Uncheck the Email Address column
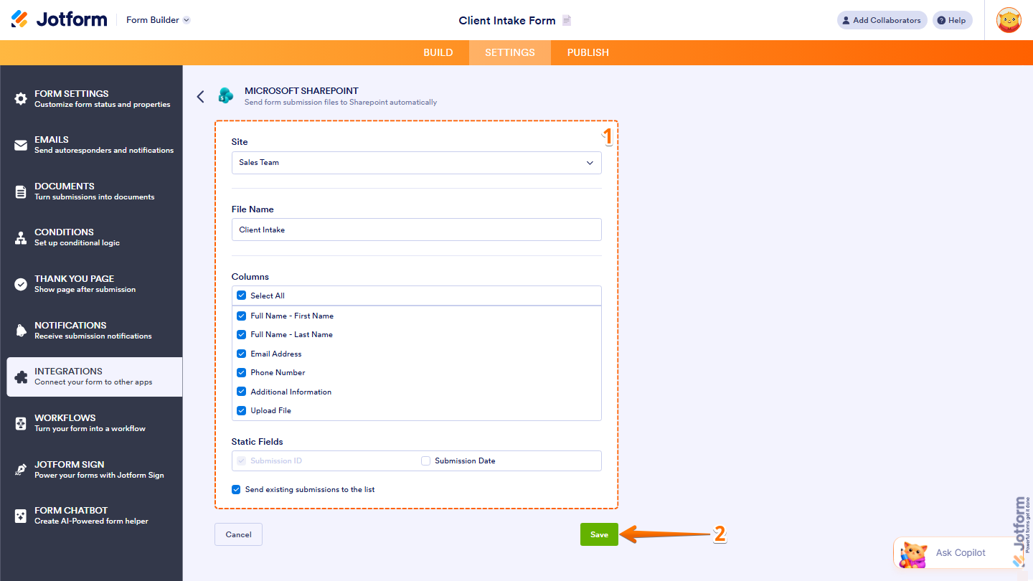 241,354
